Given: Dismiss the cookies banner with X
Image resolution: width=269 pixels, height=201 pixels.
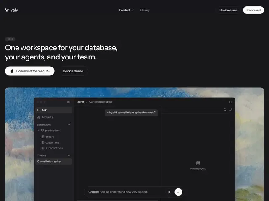Looking at the screenshot, I should [169, 192].
